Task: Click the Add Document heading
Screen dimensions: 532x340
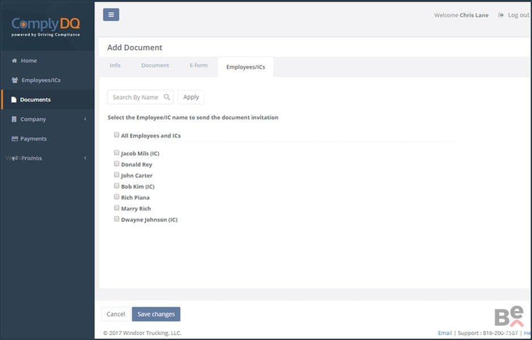Action: coord(135,48)
